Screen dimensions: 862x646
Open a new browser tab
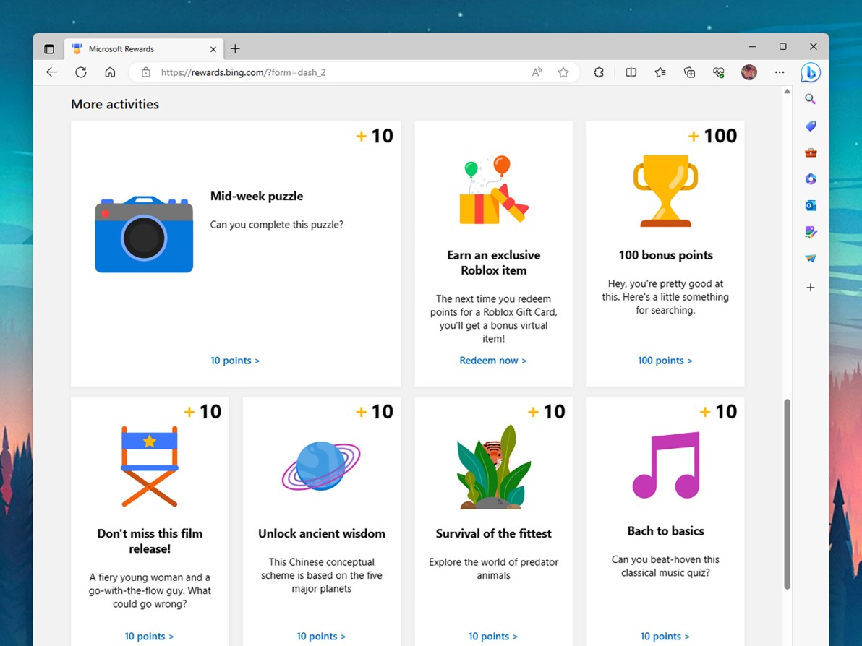[235, 48]
